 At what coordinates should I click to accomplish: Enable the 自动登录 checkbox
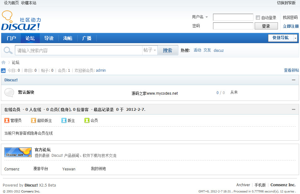pos(258,18)
